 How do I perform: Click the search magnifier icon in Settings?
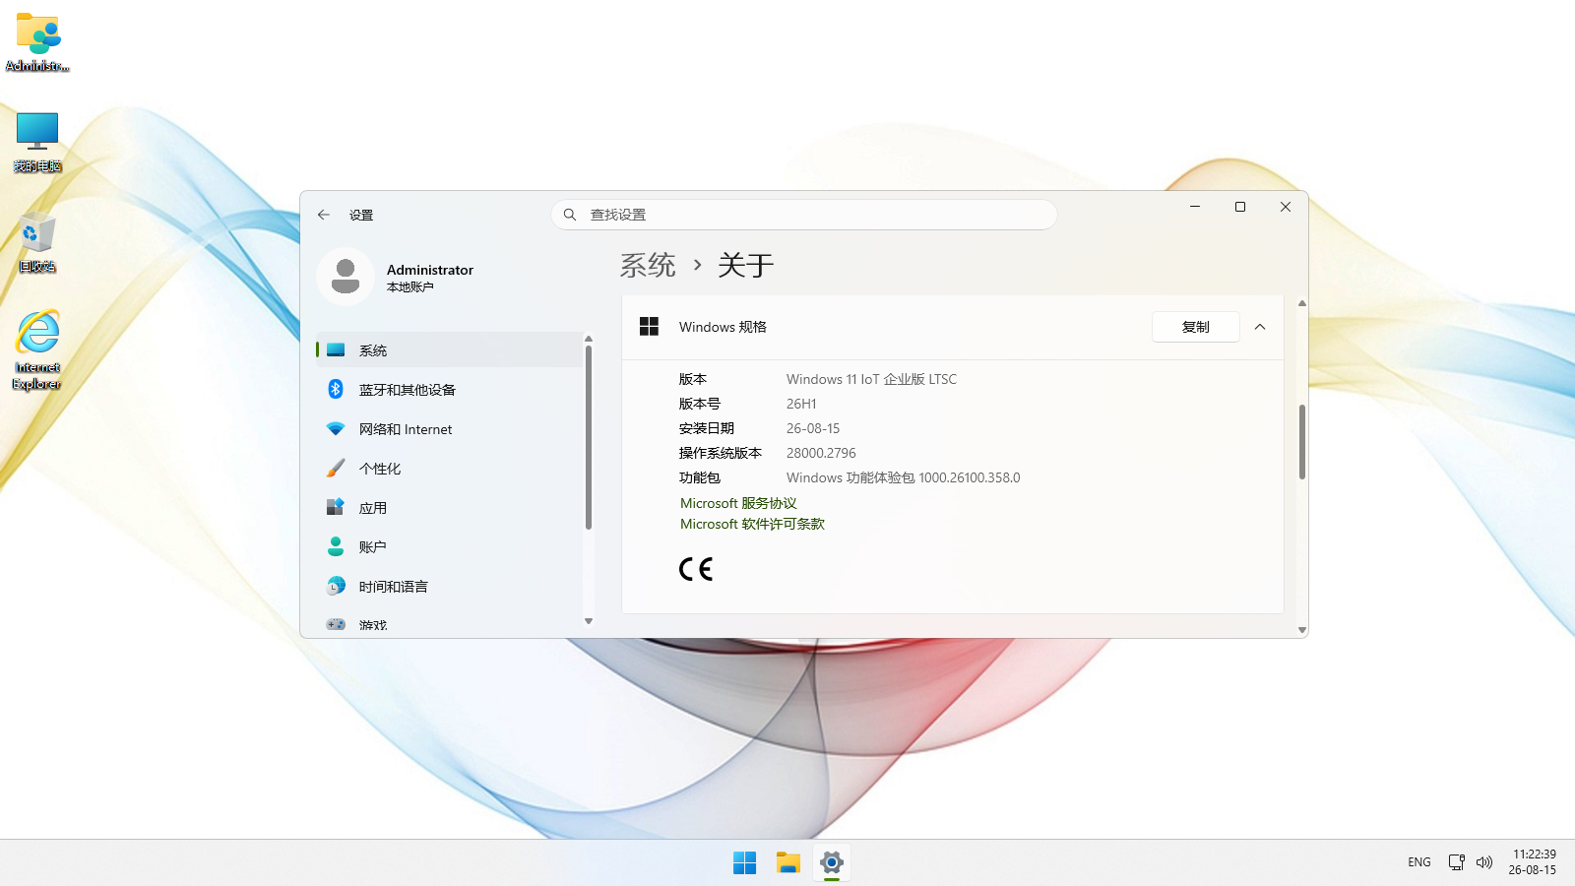click(x=570, y=215)
